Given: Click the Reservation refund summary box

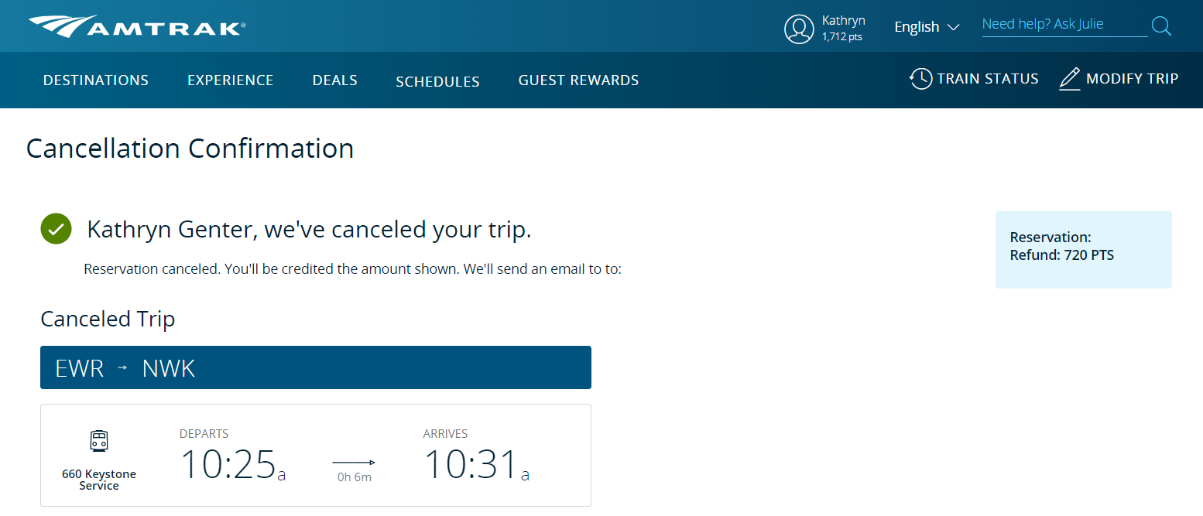Looking at the screenshot, I should 1083,249.
